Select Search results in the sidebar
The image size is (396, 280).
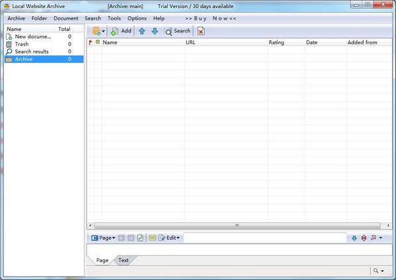tap(32, 52)
